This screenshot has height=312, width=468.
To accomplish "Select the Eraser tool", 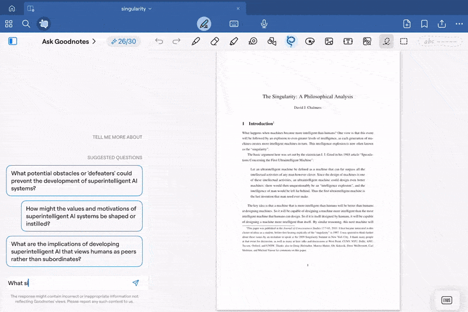I will coord(214,42).
